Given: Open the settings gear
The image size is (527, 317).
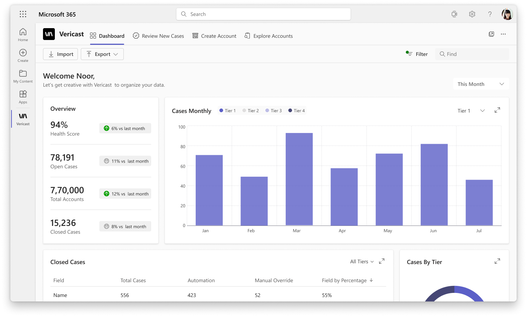Looking at the screenshot, I should click(472, 14).
